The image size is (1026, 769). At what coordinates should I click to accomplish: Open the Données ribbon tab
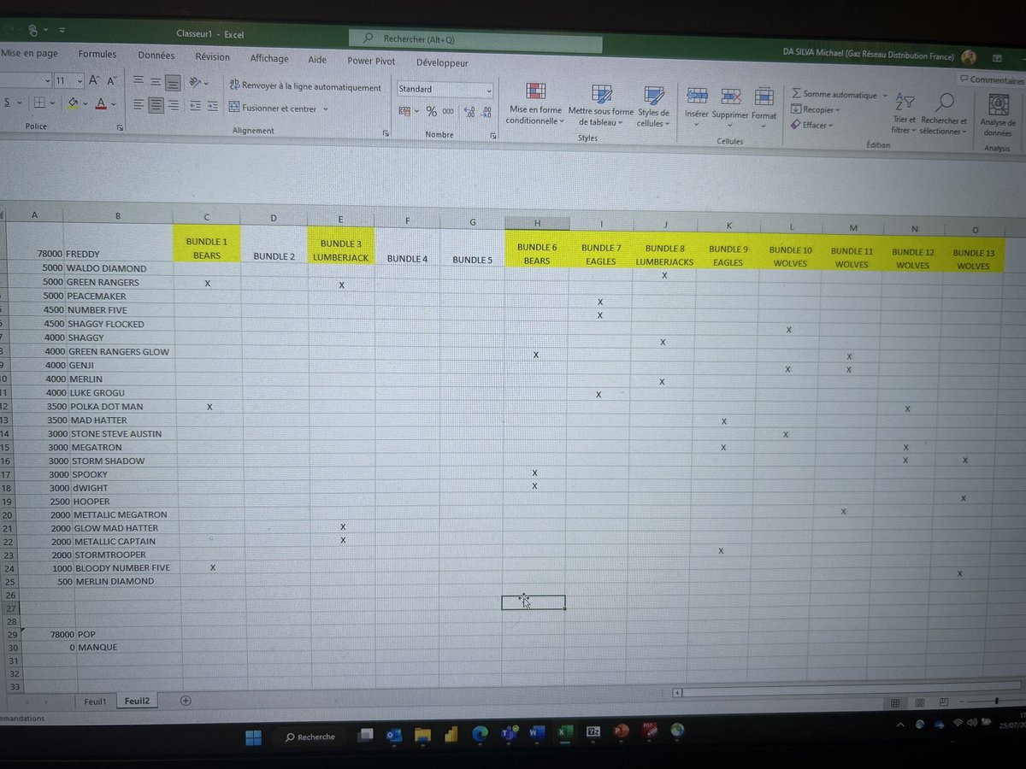(x=156, y=56)
